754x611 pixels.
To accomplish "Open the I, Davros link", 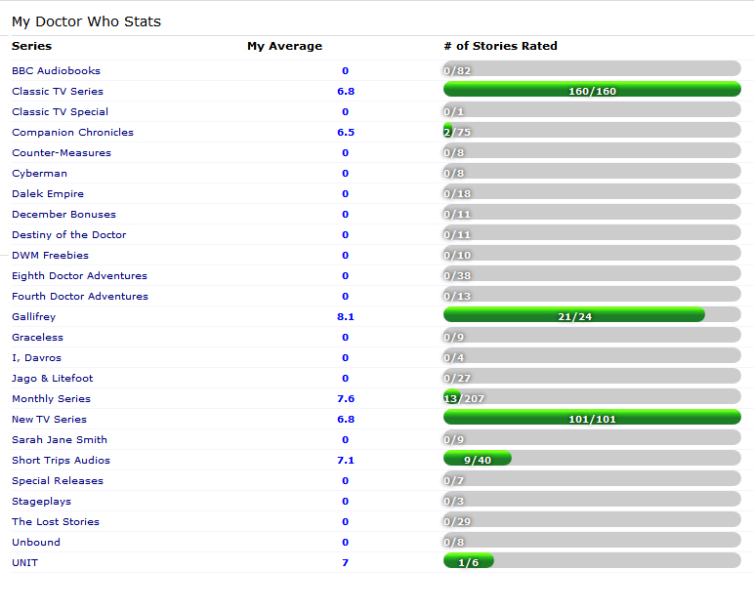I will (36, 357).
